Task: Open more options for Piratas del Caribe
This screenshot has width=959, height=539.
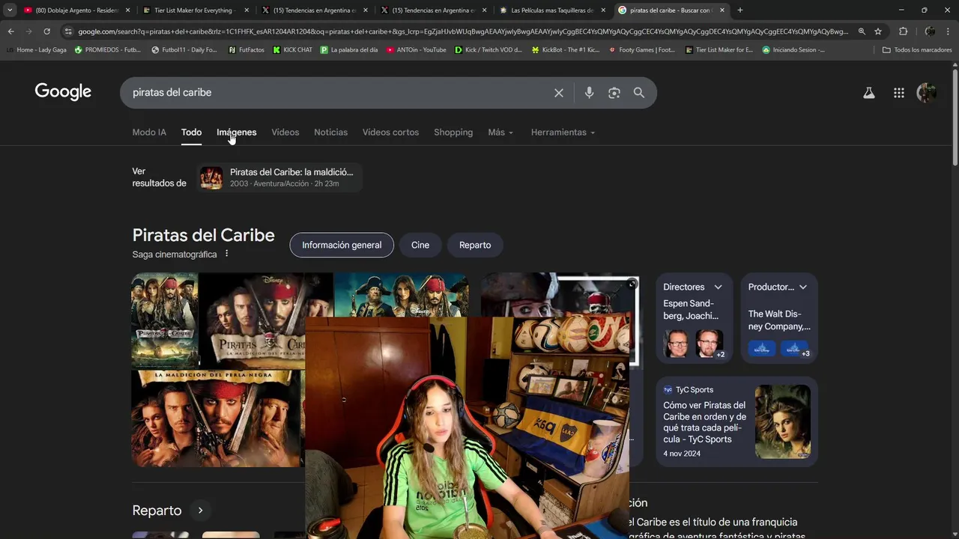Action: (226, 254)
